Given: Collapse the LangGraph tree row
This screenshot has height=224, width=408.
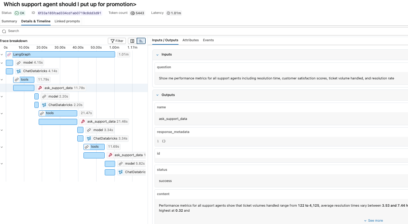Looking at the screenshot, I should tap(2, 54).
